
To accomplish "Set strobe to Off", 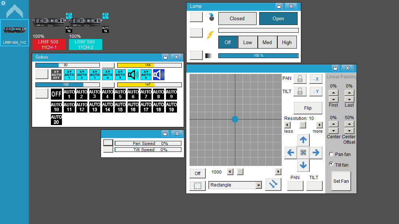I will tap(228, 42).
